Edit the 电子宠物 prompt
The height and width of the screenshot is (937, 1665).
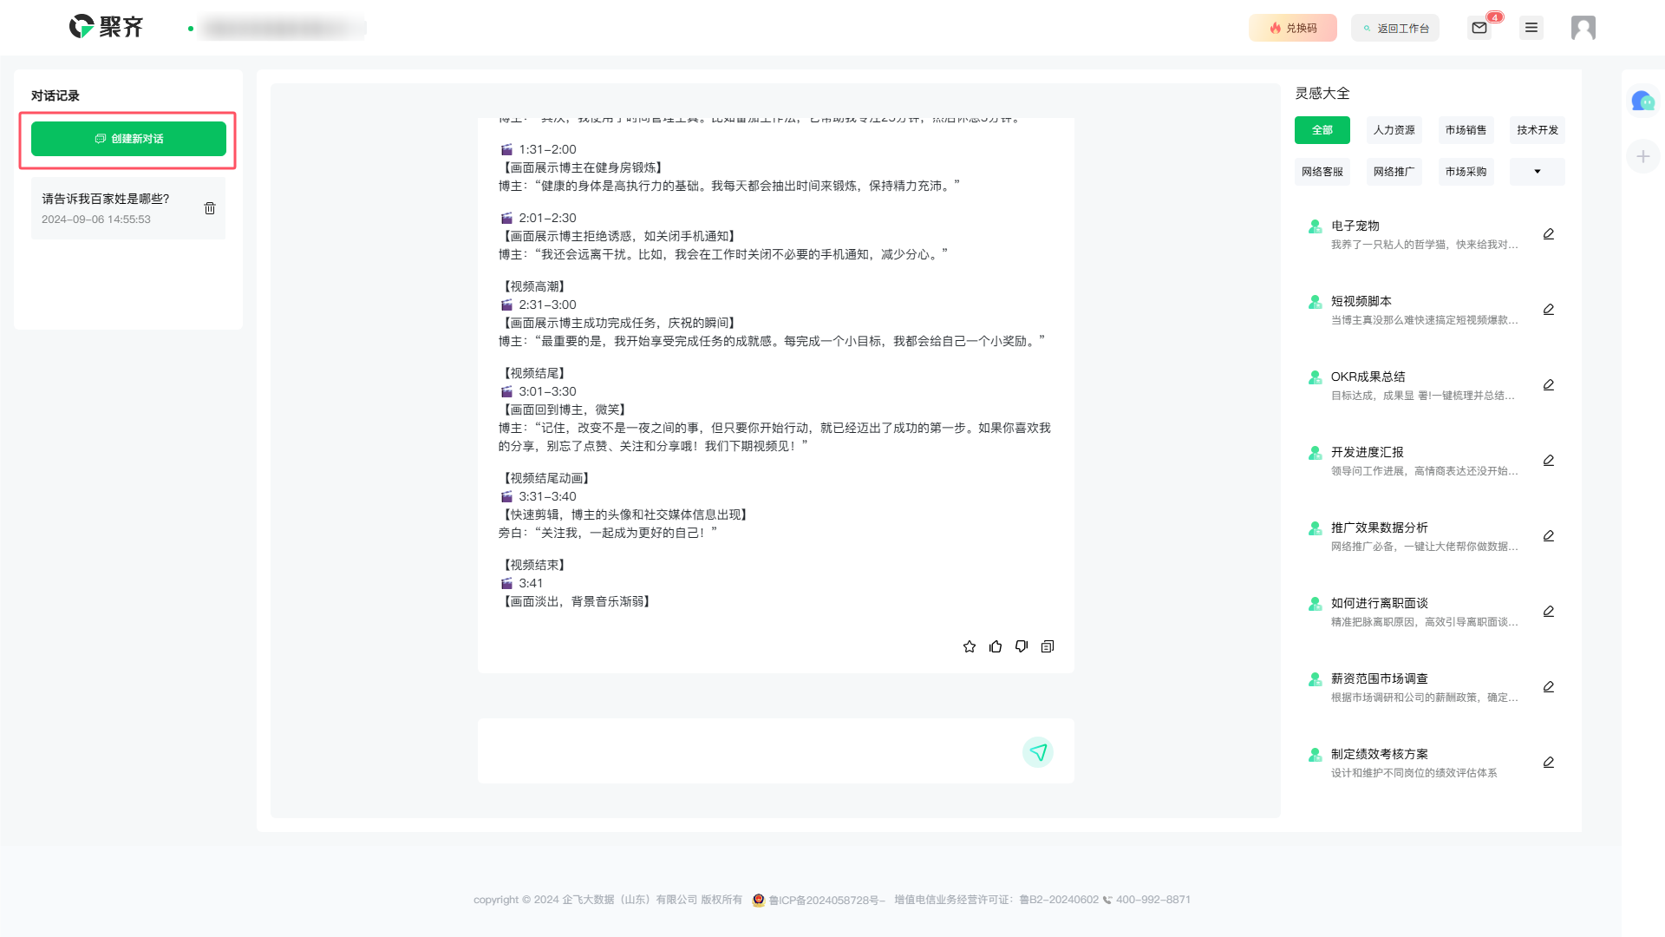1549,234
